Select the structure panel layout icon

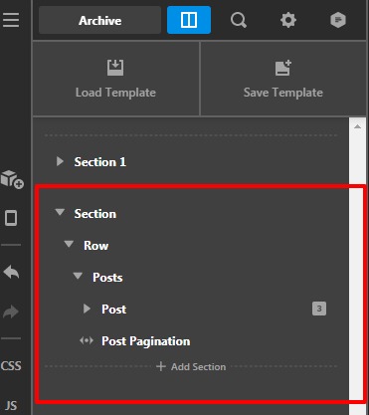189,20
